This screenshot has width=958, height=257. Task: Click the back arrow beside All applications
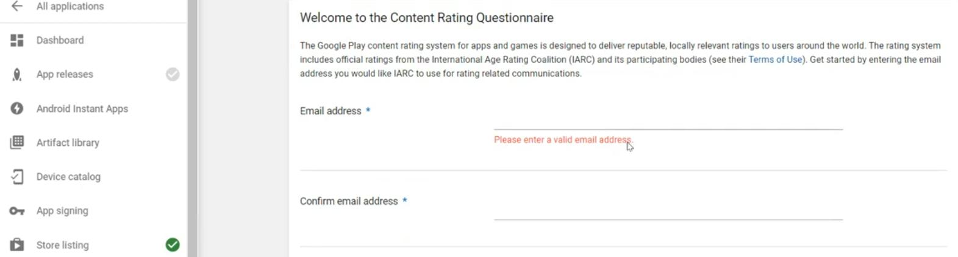tap(17, 6)
